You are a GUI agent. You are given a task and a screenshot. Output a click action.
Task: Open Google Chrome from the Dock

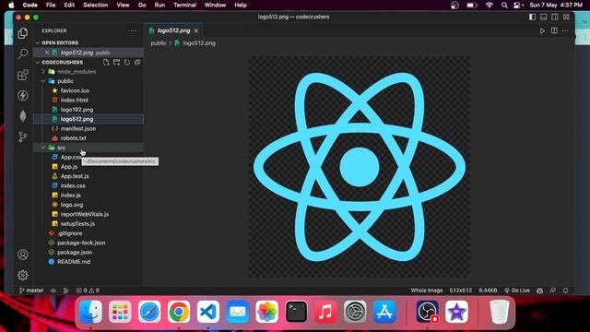pos(179,312)
